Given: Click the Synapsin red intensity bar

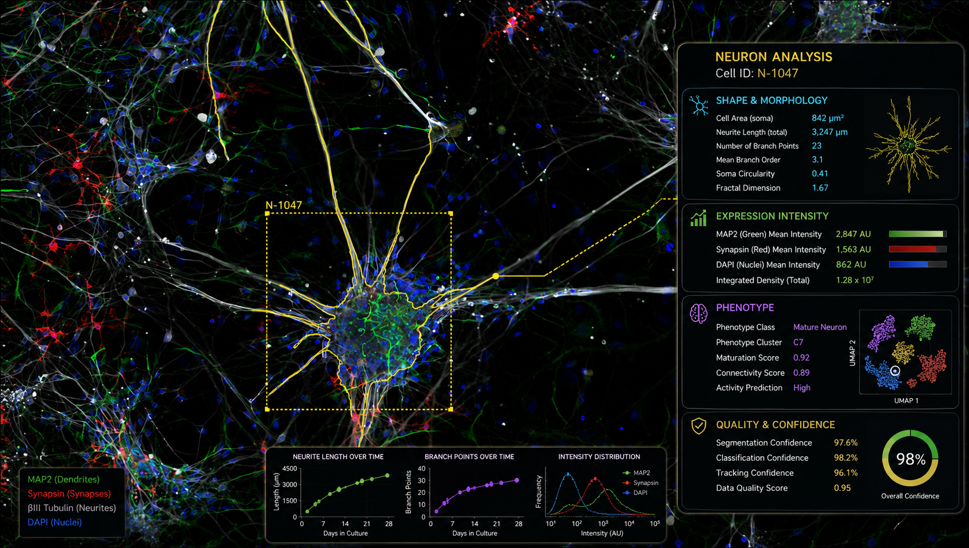Looking at the screenshot, I should click(x=917, y=249).
